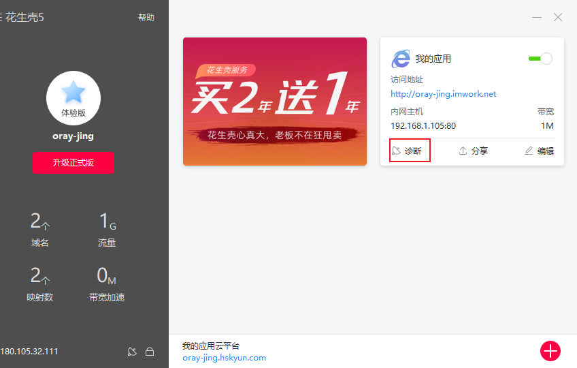Click the lock icon in sidebar footer
This screenshot has width=577, height=368.
(150, 352)
